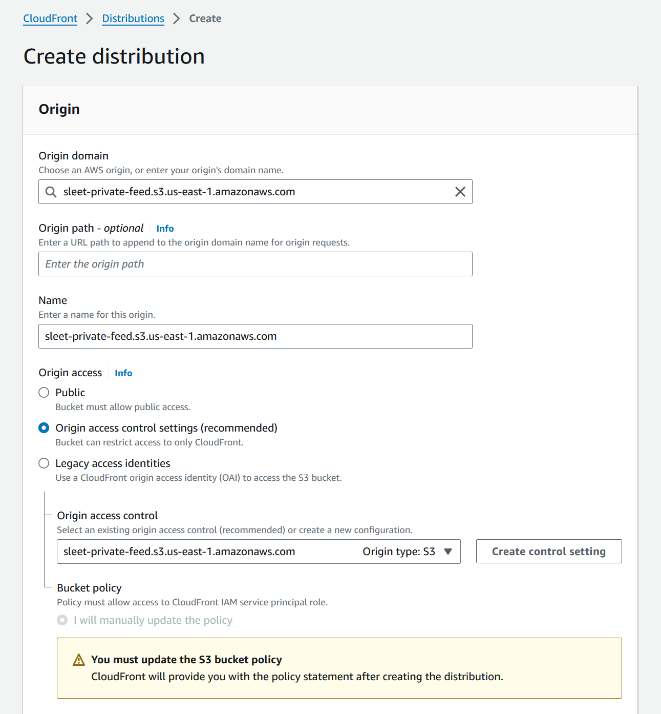The image size is (661, 714).
Task: Click 'Bucket can restrict access to only CloudFront.' text
Action: (x=150, y=442)
